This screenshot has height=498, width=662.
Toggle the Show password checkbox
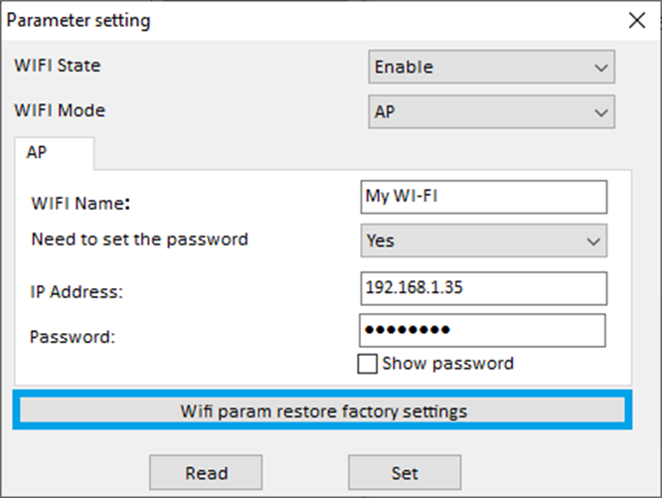368,364
